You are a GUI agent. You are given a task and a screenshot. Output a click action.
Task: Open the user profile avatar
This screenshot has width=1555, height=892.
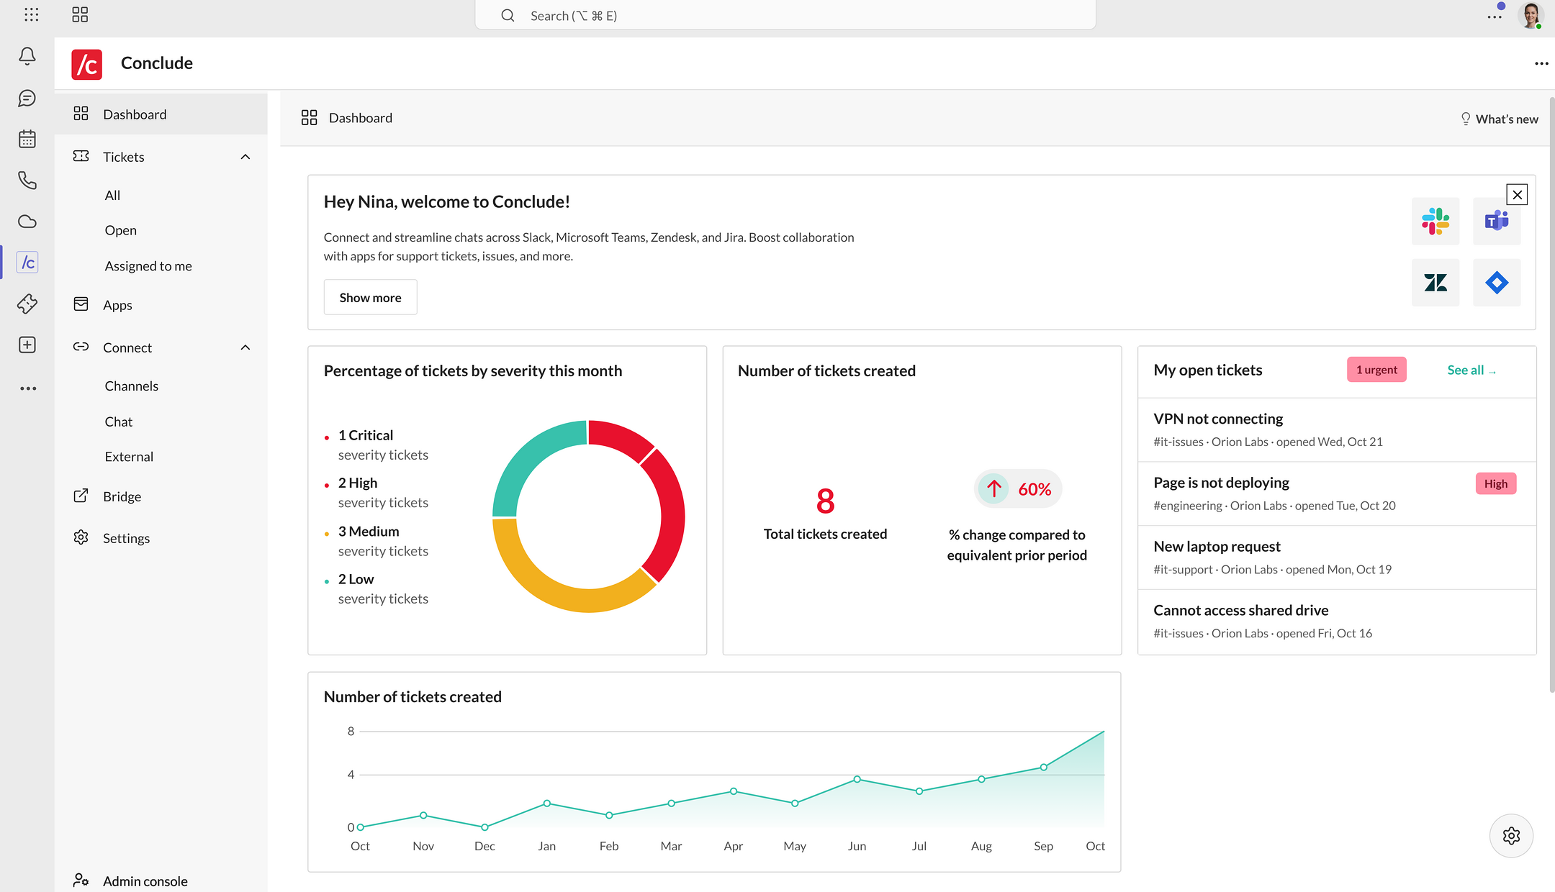pos(1530,15)
